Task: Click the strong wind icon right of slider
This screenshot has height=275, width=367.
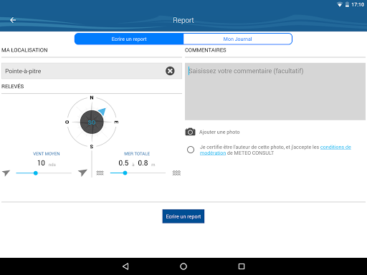Action: click(x=82, y=173)
